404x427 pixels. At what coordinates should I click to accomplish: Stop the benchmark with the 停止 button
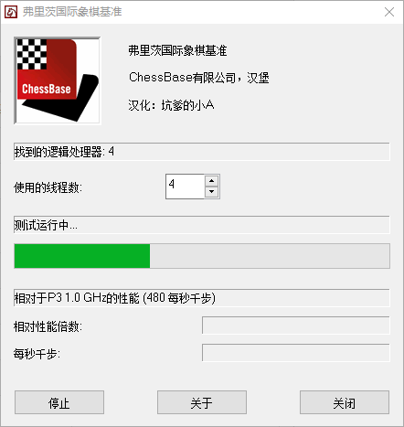tap(59, 402)
